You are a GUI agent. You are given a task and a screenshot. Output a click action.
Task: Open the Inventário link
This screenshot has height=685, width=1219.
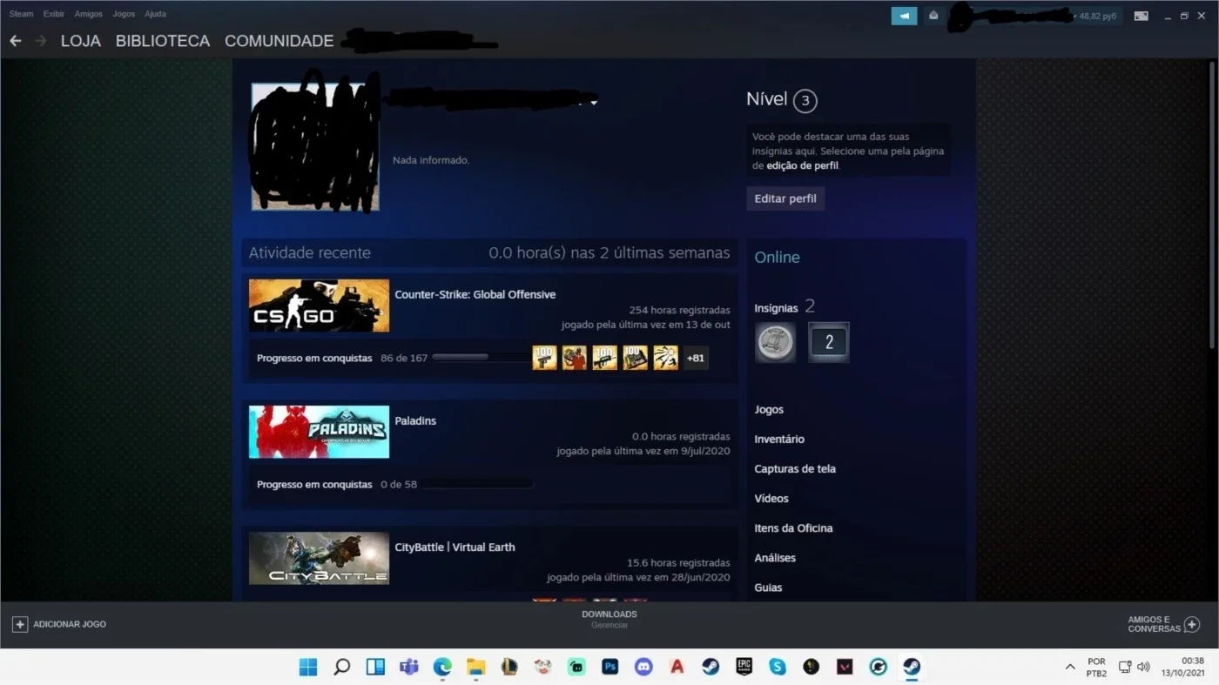(779, 440)
